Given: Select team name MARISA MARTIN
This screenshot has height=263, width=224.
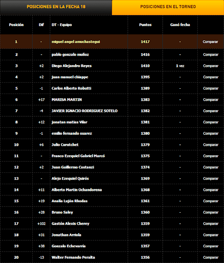Looking at the screenshot, I should 67,100.
